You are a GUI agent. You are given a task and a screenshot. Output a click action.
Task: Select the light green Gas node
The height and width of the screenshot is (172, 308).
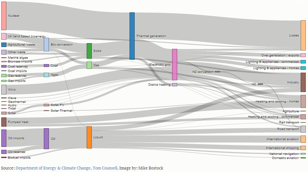(89, 65)
